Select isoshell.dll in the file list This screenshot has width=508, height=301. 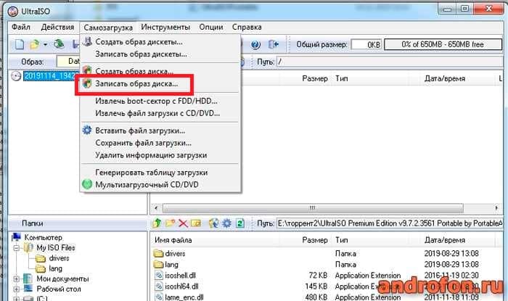180,276
